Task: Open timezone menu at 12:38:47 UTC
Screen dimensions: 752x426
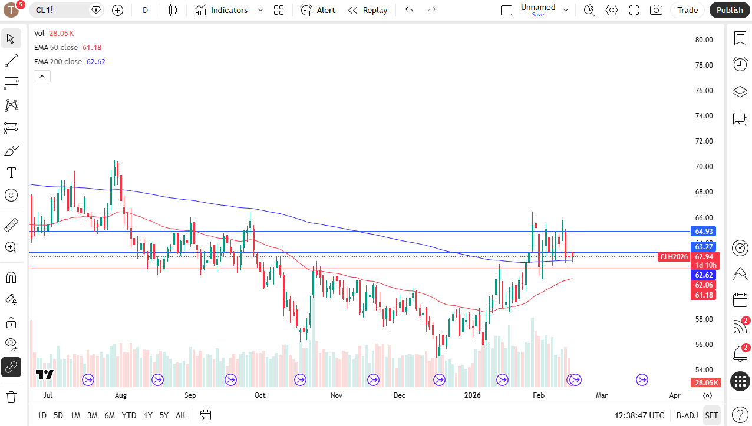Action: coord(639,415)
